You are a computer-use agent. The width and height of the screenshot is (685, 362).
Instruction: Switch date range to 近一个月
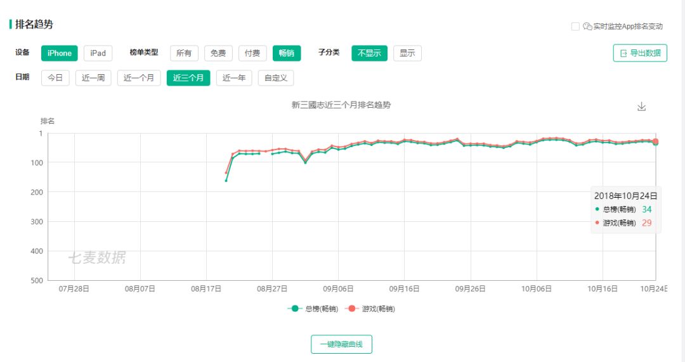139,78
